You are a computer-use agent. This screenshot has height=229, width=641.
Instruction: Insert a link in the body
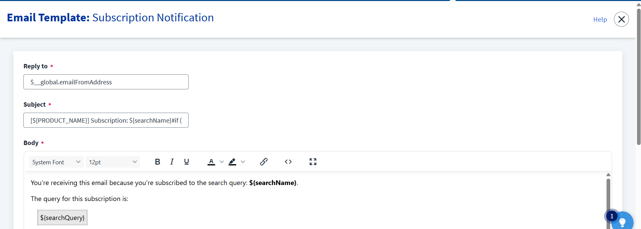click(264, 162)
